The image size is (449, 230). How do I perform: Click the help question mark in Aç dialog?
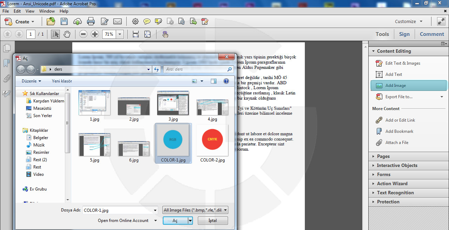tap(226, 81)
